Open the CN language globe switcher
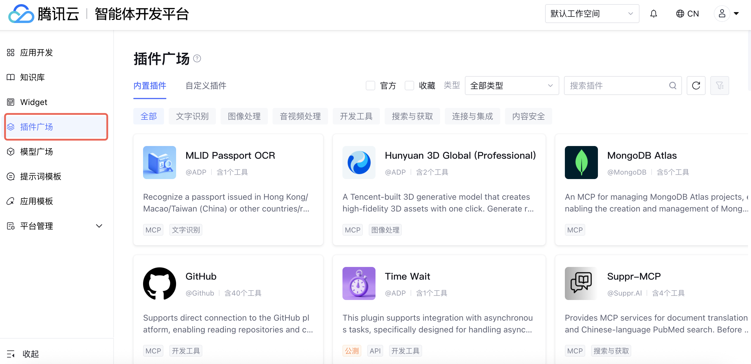 click(687, 14)
